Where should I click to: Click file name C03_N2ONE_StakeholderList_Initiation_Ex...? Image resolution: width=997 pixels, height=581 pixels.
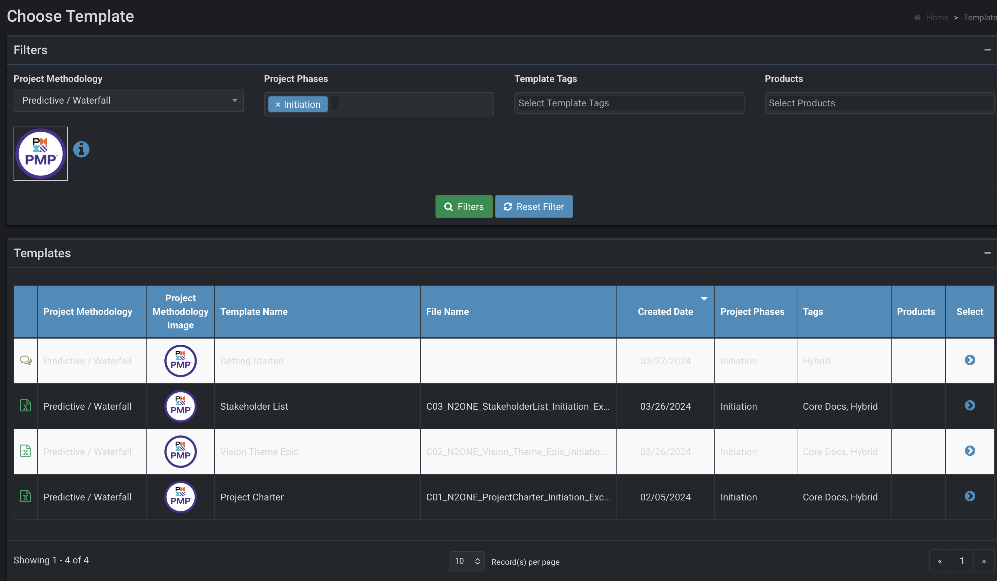[517, 406]
